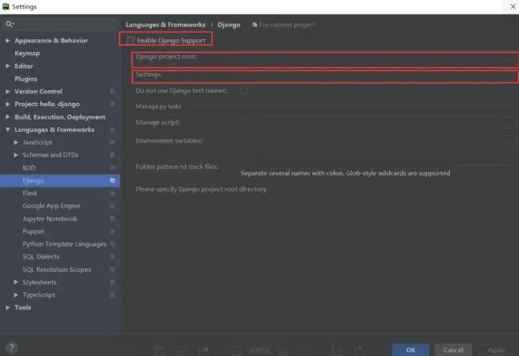The height and width of the screenshot is (356, 519).
Task: Expand JavaScript subsection
Action: pos(16,142)
